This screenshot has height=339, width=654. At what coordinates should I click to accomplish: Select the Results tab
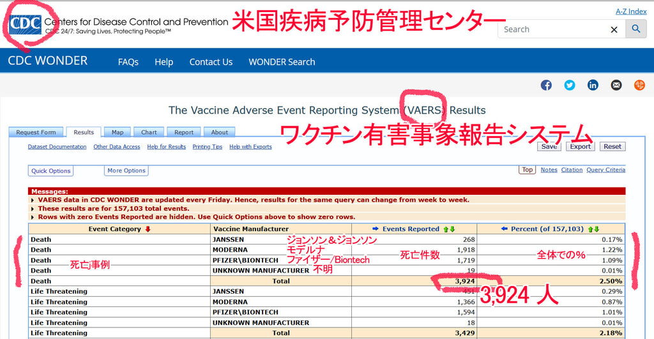[x=84, y=132]
